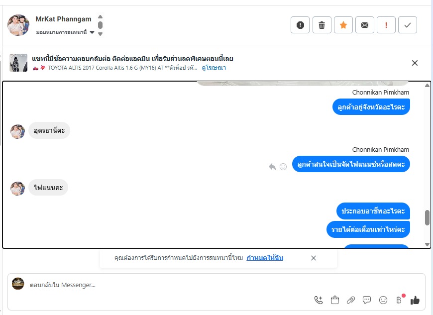Viewport: 433px width, 315px height.
Task: Click the reply arrow next to the finance message
Action: (272, 167)
